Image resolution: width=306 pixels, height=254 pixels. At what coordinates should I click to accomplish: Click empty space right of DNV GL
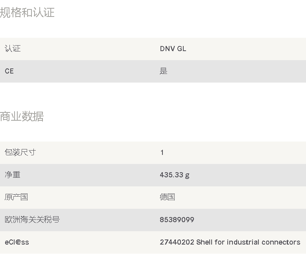coord(244,49)
